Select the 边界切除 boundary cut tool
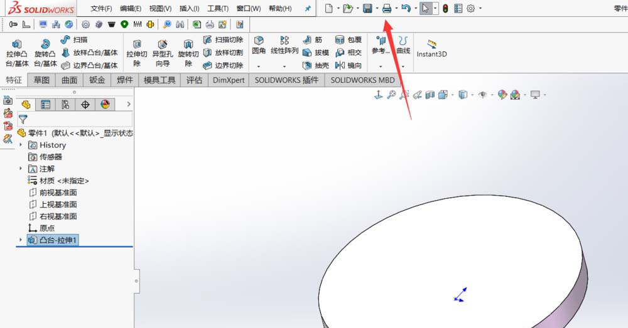628x328 pixels. (x=223, y=65)
